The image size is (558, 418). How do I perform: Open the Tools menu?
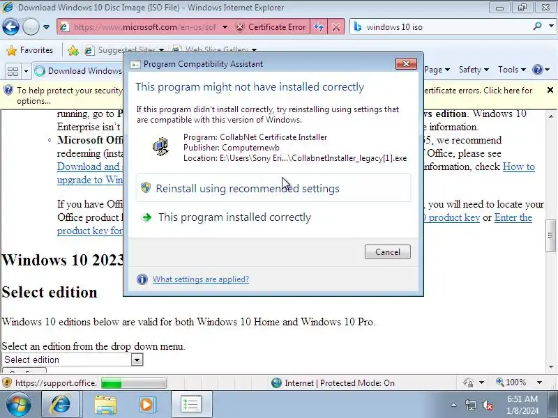(x=512, y=70)
